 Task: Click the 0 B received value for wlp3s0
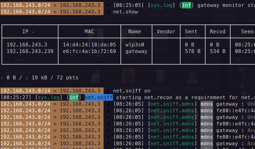(214, 45)
